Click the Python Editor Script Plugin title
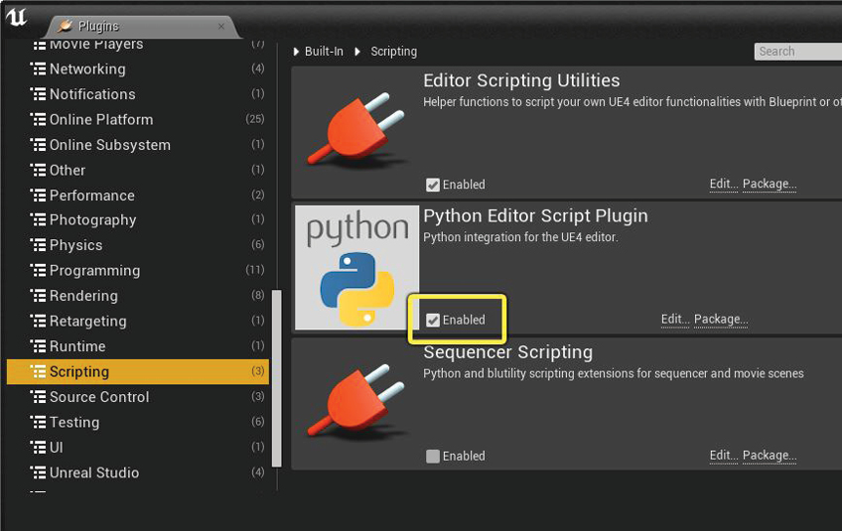The image size is (842, 531). coord(535,215)
